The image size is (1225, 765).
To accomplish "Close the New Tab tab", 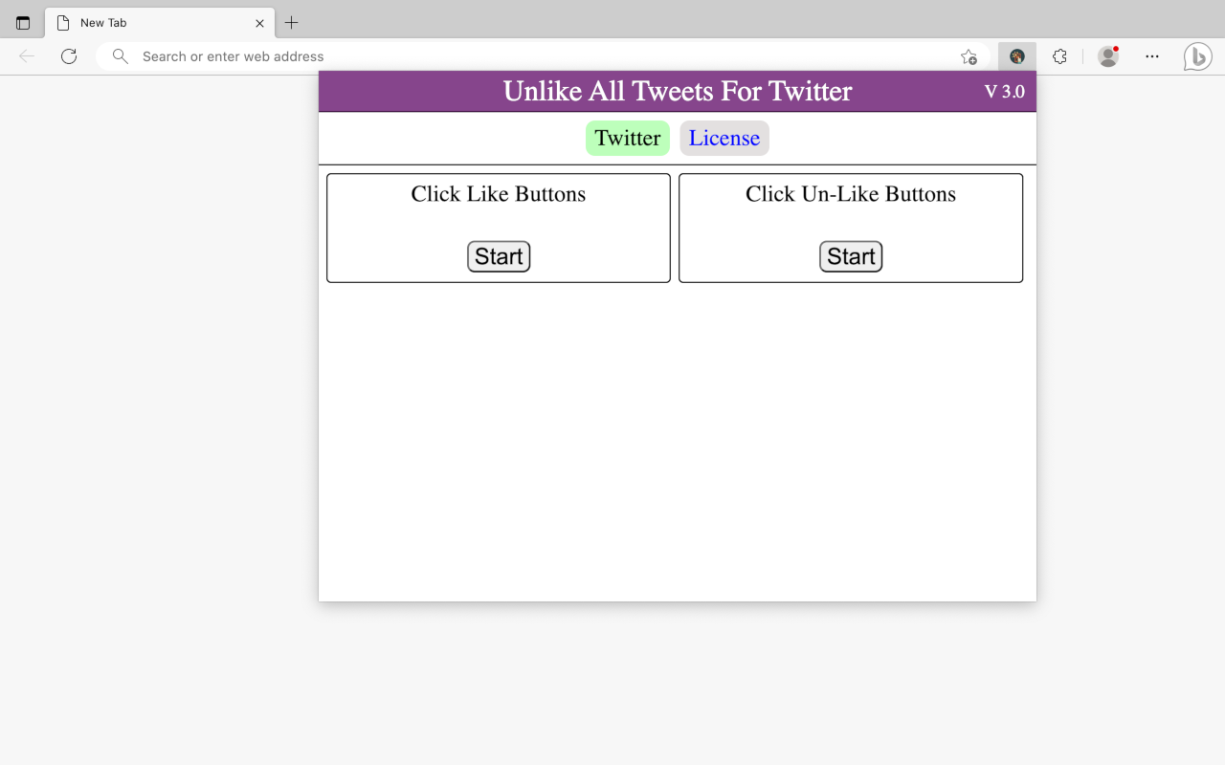I will (x=259, y=23).
